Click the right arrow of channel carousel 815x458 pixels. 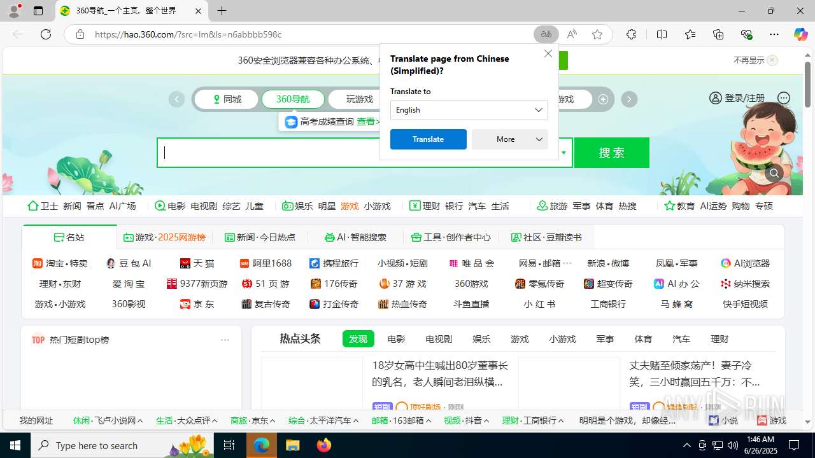629,99
